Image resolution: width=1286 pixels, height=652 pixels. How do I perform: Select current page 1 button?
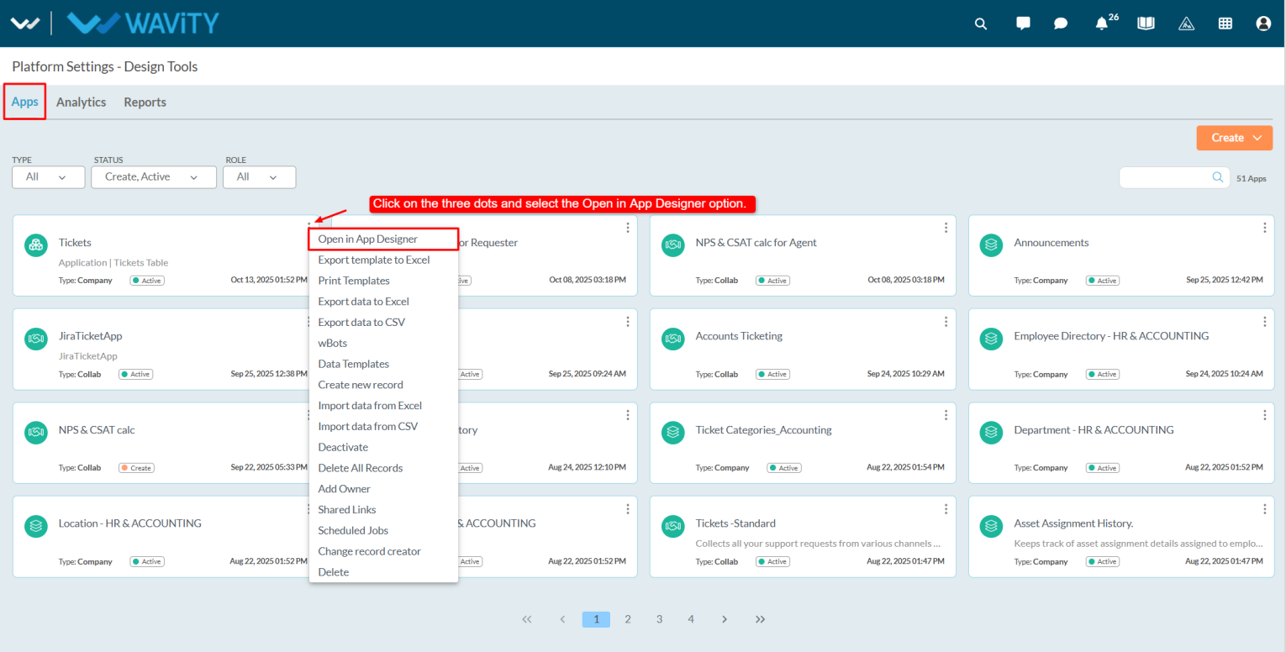(x=596, y=619)
